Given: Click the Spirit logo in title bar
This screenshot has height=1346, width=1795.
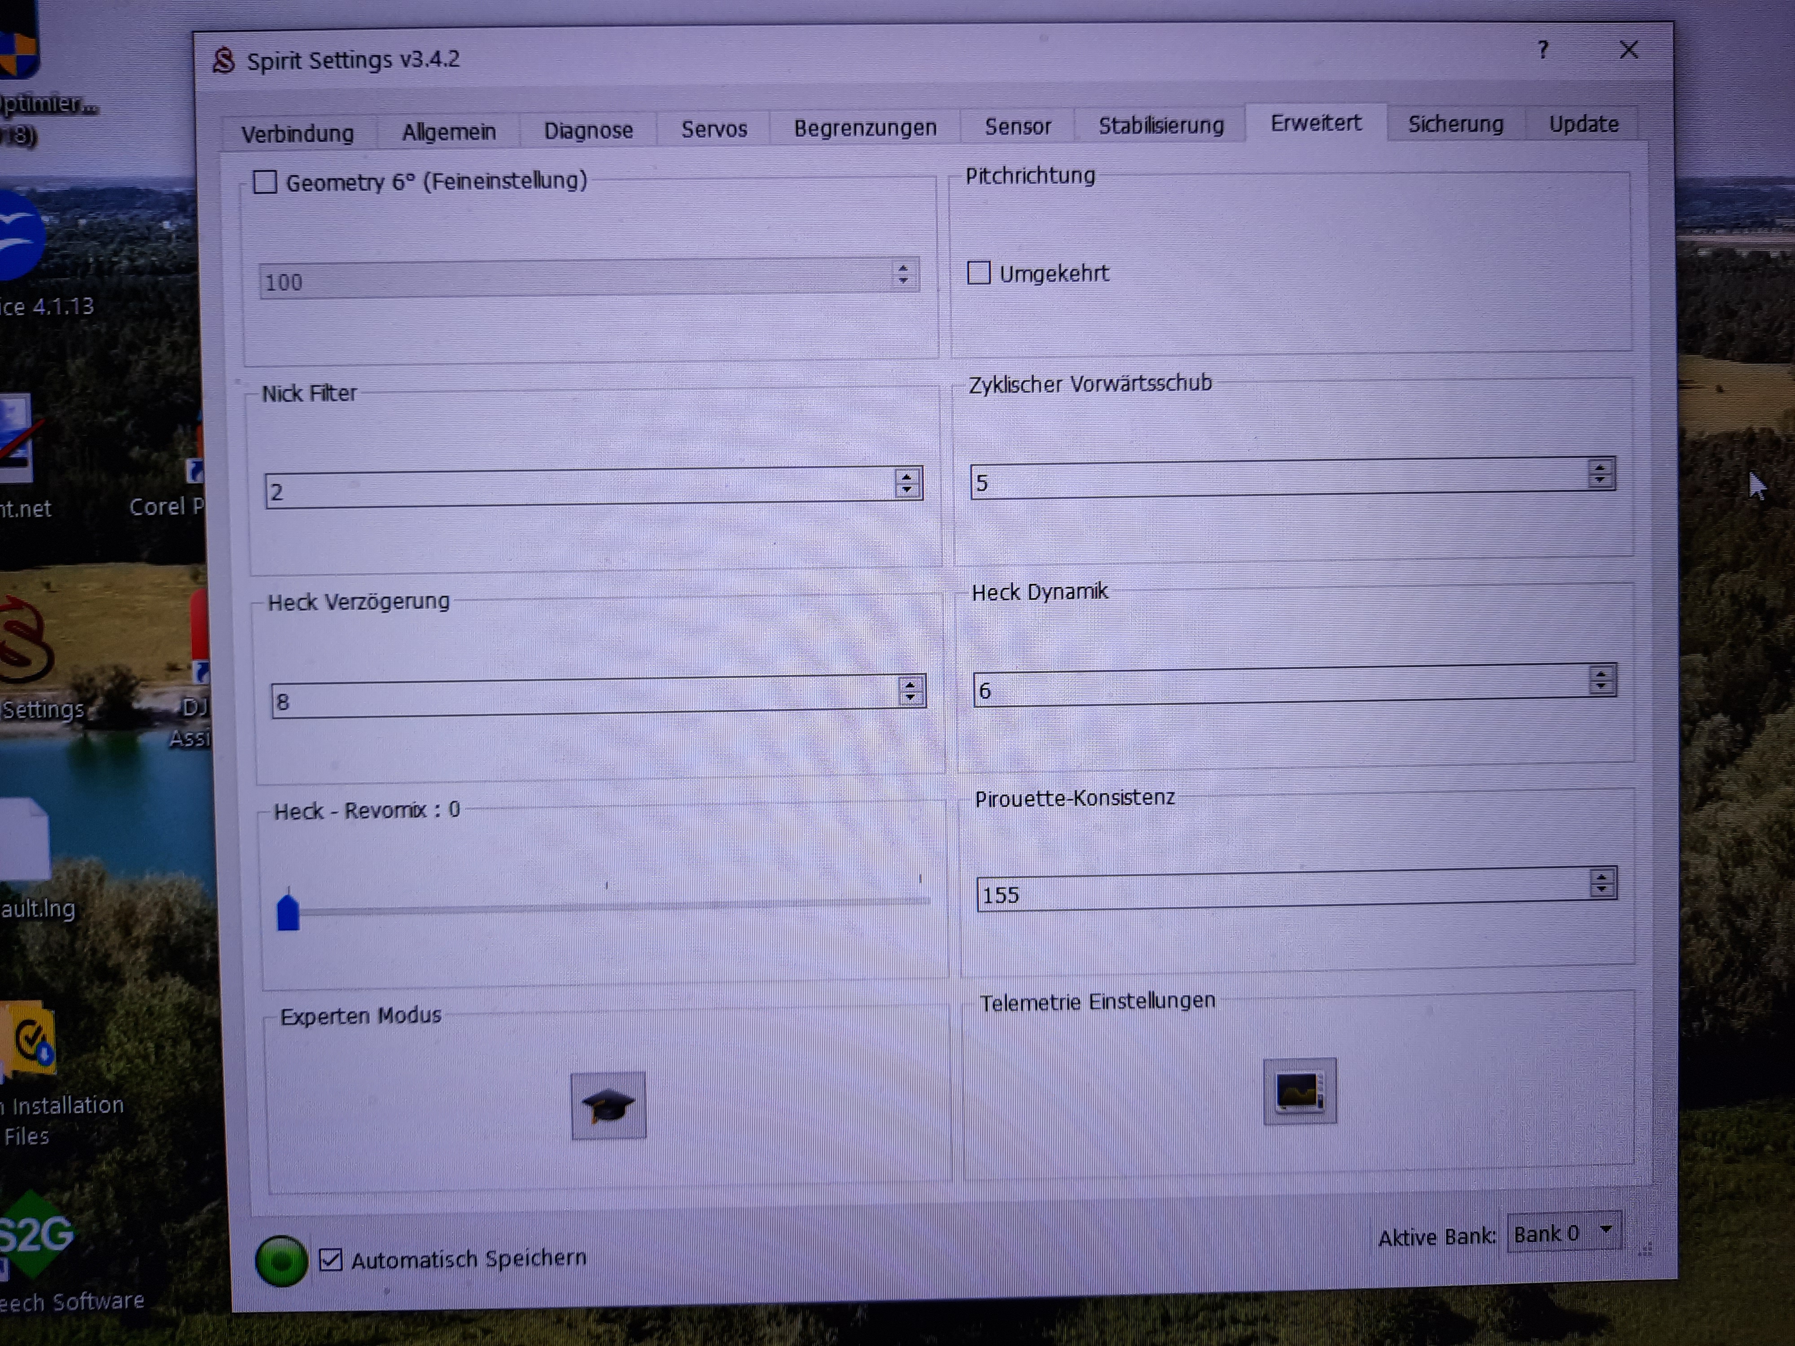Looking at the screenshot, I should point(223,60).
